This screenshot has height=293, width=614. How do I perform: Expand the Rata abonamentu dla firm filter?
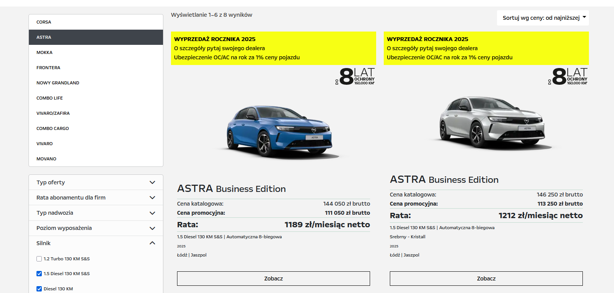click(96, 198)
